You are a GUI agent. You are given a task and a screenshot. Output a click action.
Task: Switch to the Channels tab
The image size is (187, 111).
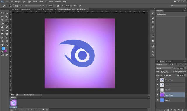[169, 62]
